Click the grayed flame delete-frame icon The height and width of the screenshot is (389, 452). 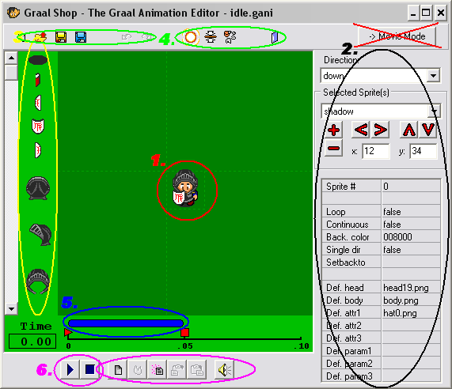138,369
